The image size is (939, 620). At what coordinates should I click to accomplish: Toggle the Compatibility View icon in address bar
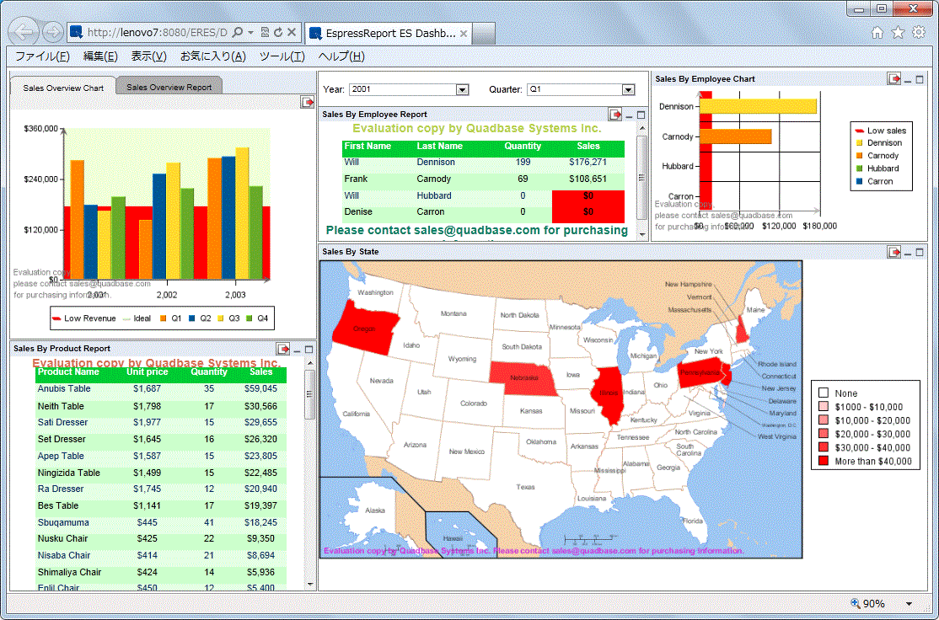tap(266, 32)
